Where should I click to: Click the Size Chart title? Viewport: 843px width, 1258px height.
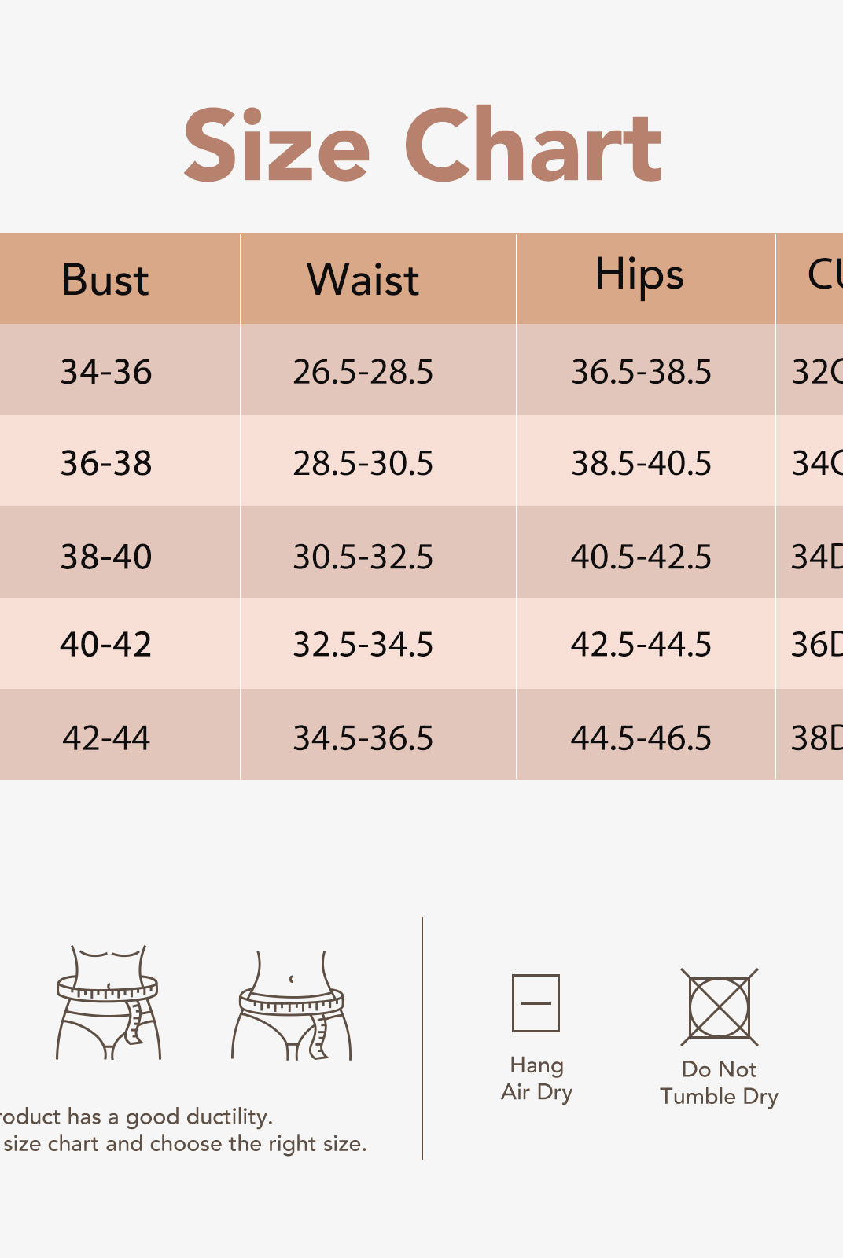[x=422, y=145]
